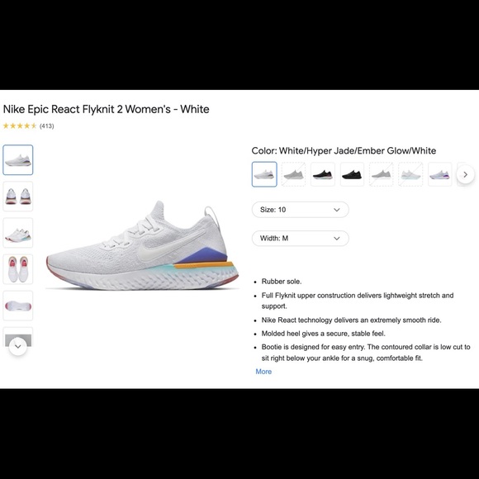
Task: Click the More link under description
Action: tap(263, 372)
